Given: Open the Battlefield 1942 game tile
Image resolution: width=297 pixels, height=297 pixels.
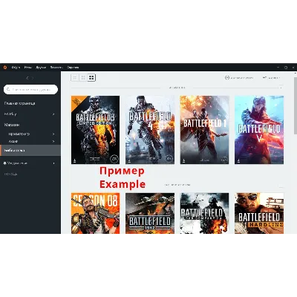Looking at the screenshot, I should coord(150,213).
